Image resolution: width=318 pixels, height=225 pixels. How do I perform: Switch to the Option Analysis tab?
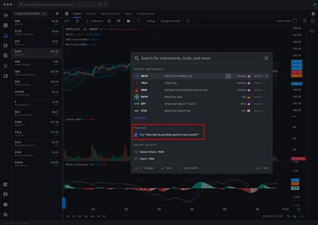(x=110, y=14)
